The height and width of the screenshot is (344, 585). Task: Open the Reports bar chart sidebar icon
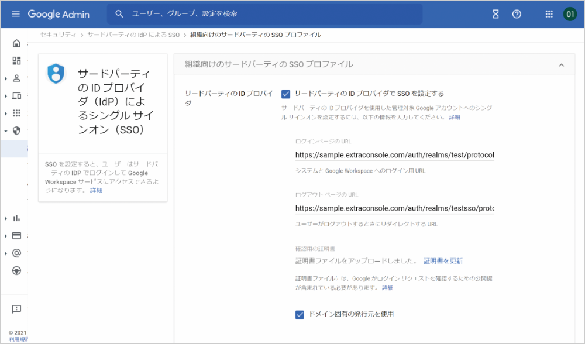point(16,218)
